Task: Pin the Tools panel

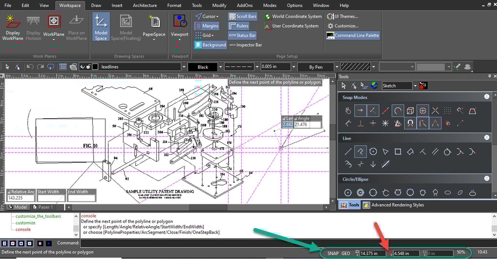Action: [x=489, y=76]
